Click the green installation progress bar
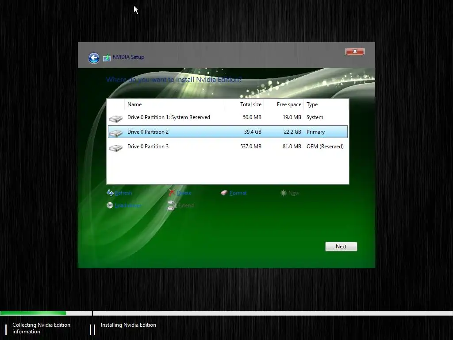Viewport: 453px width, 340px height. tap(33, 313)
